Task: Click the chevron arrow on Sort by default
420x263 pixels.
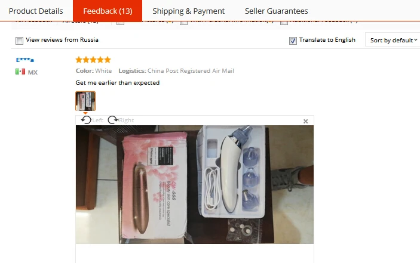Action: 415,40
